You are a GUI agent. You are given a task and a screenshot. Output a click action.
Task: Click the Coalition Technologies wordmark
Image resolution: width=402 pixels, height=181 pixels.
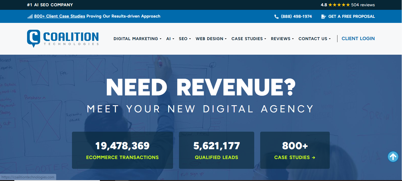coord(71,39)
